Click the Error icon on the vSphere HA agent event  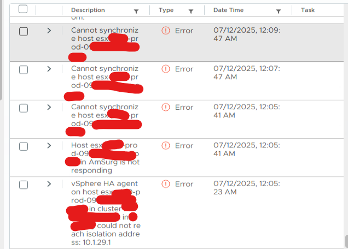point(166,184)
